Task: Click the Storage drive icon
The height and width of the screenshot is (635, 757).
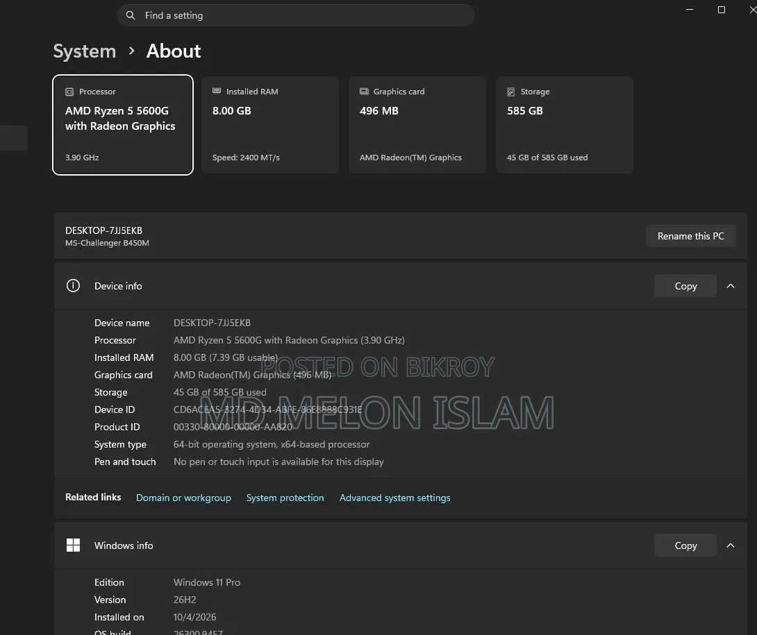Action: pyautogui.click(x=510, y=92)
